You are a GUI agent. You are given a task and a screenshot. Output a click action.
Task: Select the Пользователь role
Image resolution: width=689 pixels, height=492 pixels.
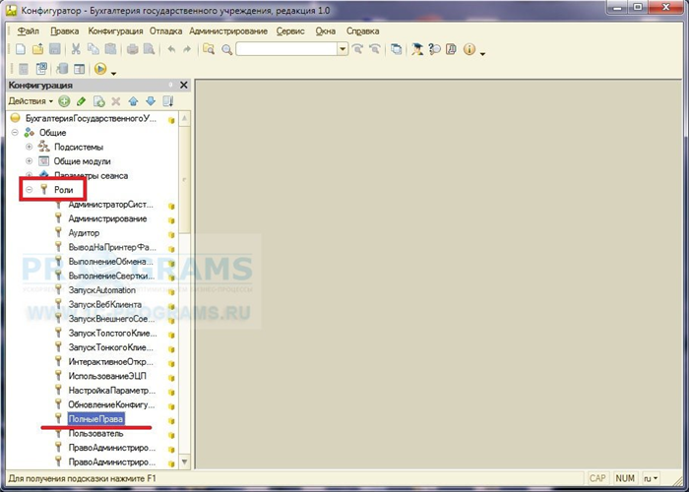click(x=95, y=434)
